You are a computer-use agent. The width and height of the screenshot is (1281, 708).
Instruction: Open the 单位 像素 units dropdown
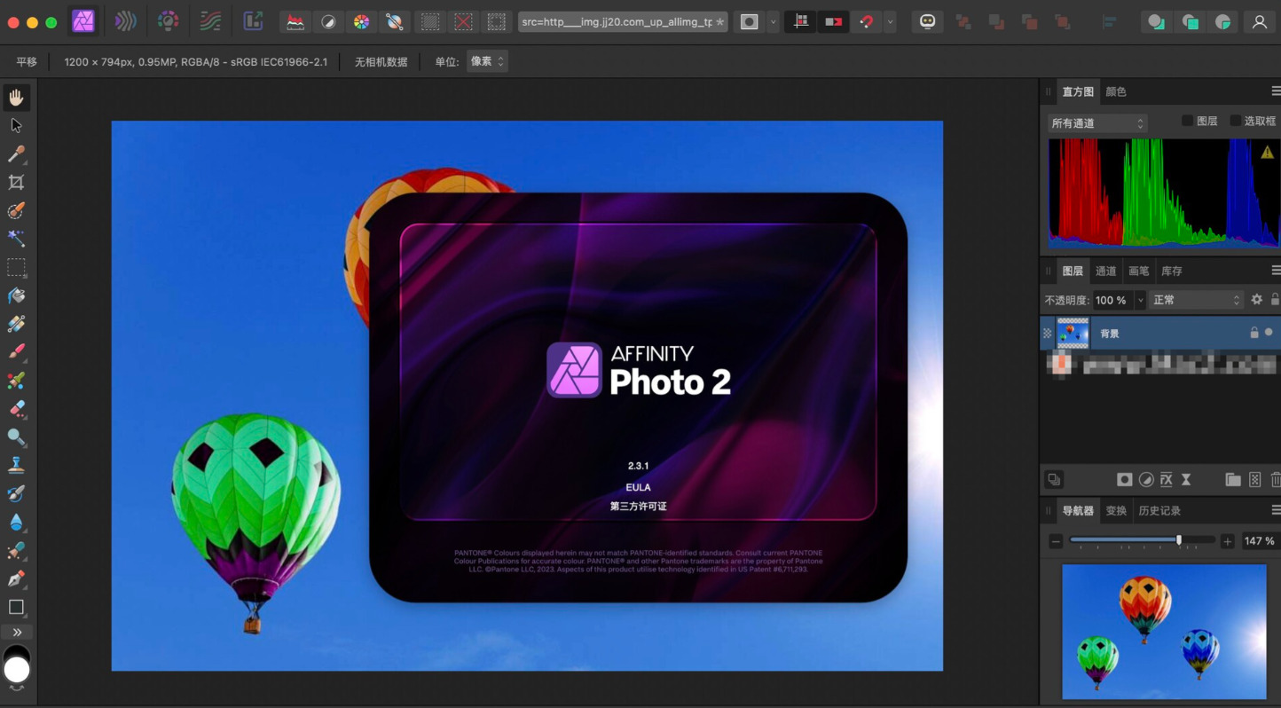pyautogui.click(x=487, y=61)
